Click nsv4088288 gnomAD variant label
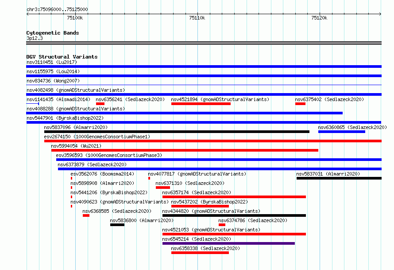The width and height of the screenshot is (394, 270). pyautogui.click(x=76, y=109)
